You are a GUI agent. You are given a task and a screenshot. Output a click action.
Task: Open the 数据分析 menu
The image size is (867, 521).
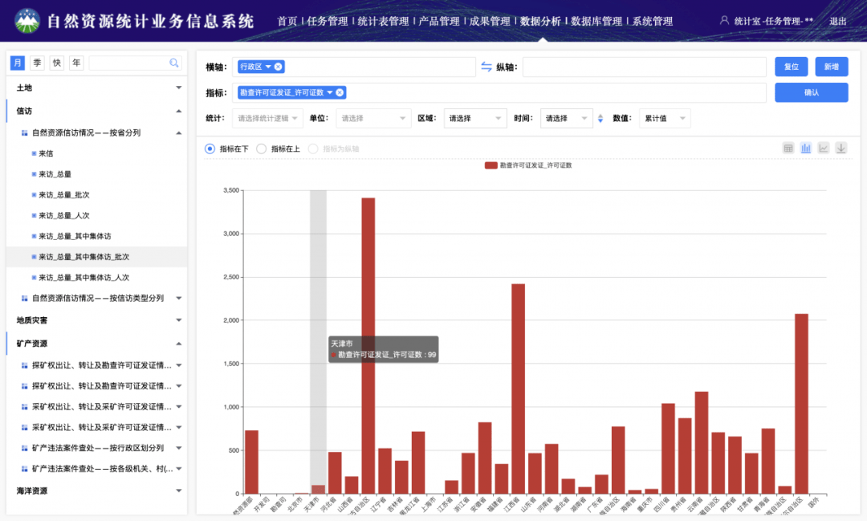[540, 21]
